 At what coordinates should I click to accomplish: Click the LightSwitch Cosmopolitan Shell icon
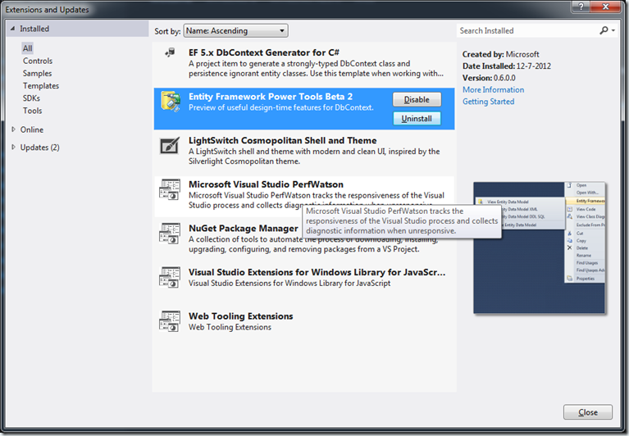171,147
